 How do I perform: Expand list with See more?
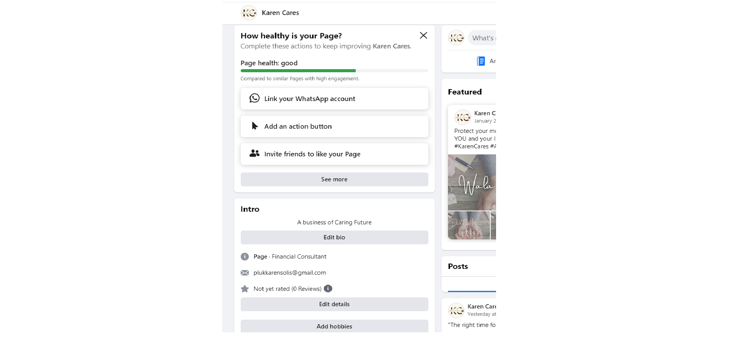click(x=334, y=179)
